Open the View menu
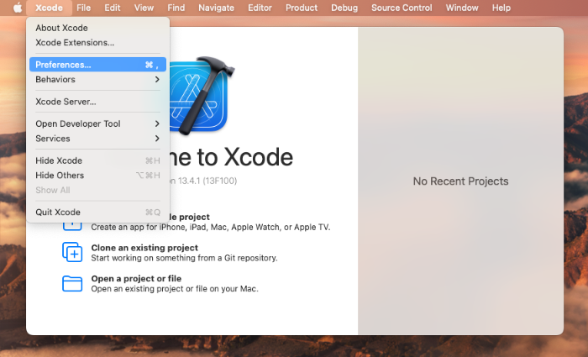The height and width of the screenshot is (357, 588). [144, 8]
